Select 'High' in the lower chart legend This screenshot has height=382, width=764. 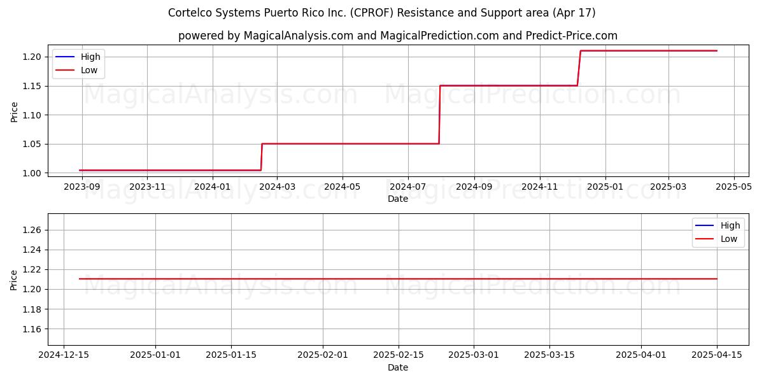pos(730,225)
